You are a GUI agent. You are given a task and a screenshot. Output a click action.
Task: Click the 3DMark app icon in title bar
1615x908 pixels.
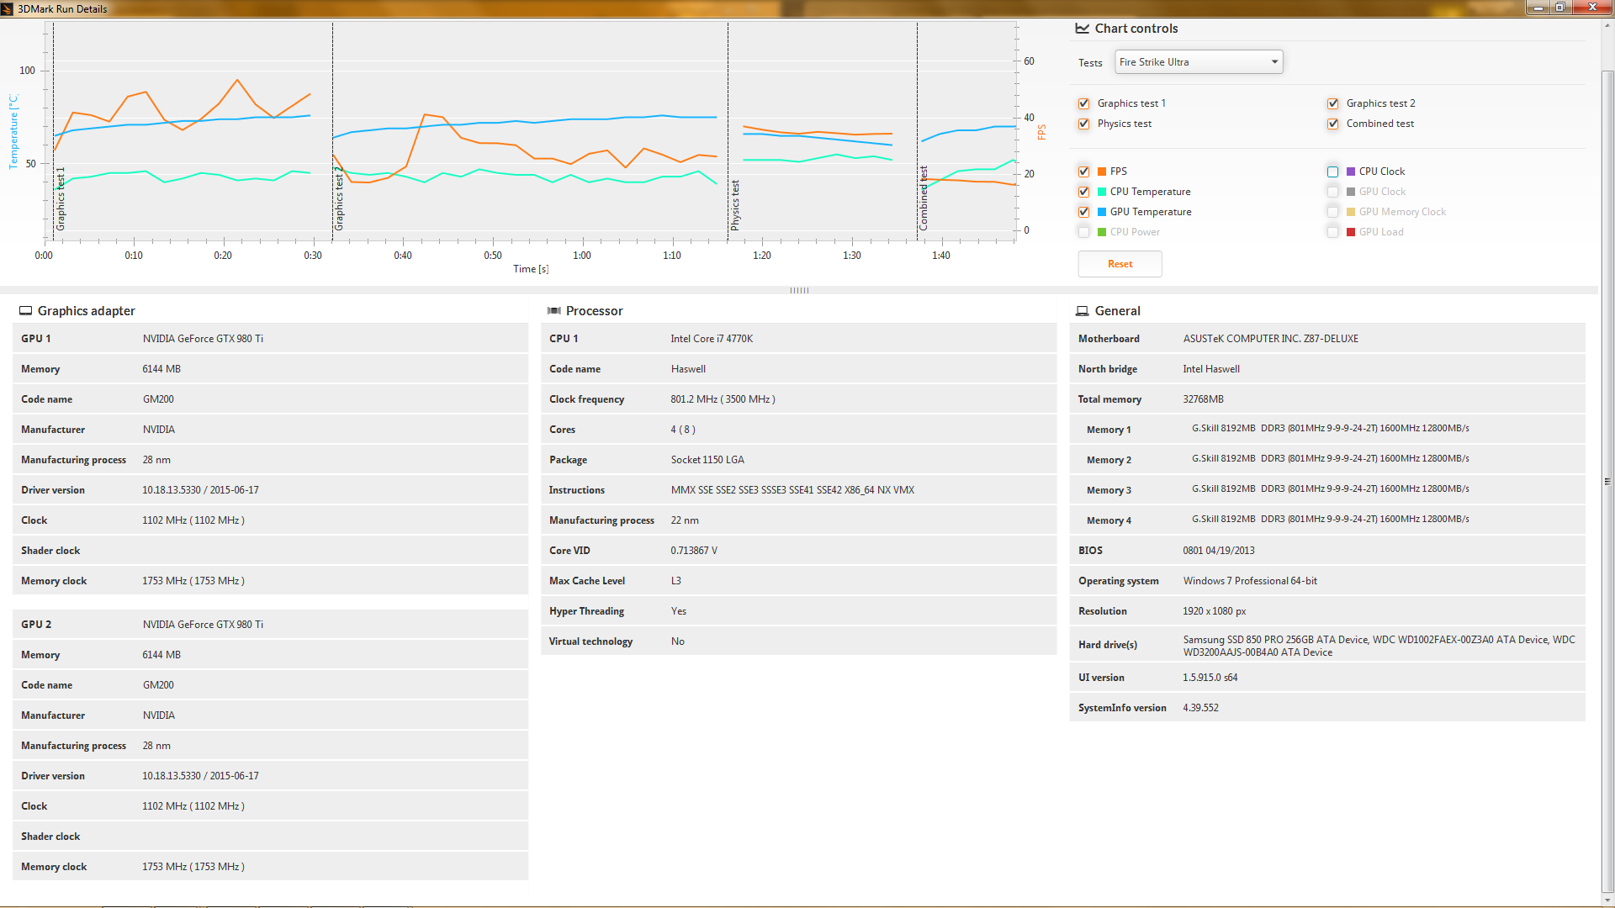pos(7,9)
